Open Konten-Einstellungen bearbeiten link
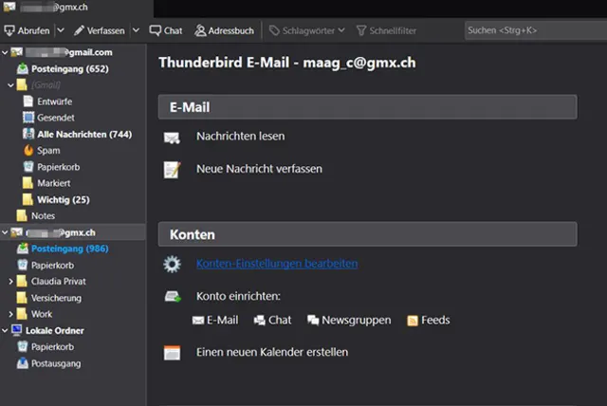The height and width of the screenshot is (406, 607). (x=276, y=264)
